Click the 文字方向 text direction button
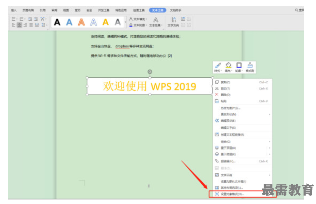The width and height of the screenshot is (316, 204). click(173, 22)
